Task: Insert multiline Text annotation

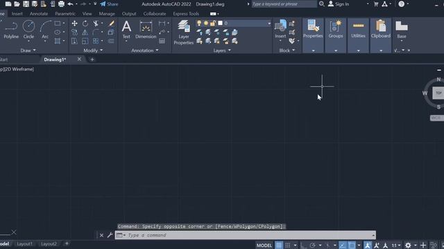Action: [x=126, y=30]
